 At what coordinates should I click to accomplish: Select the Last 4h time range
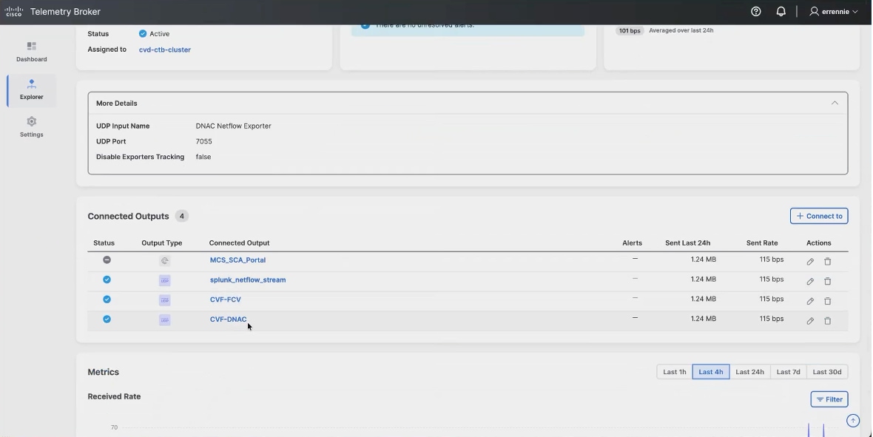pos(711,372)
